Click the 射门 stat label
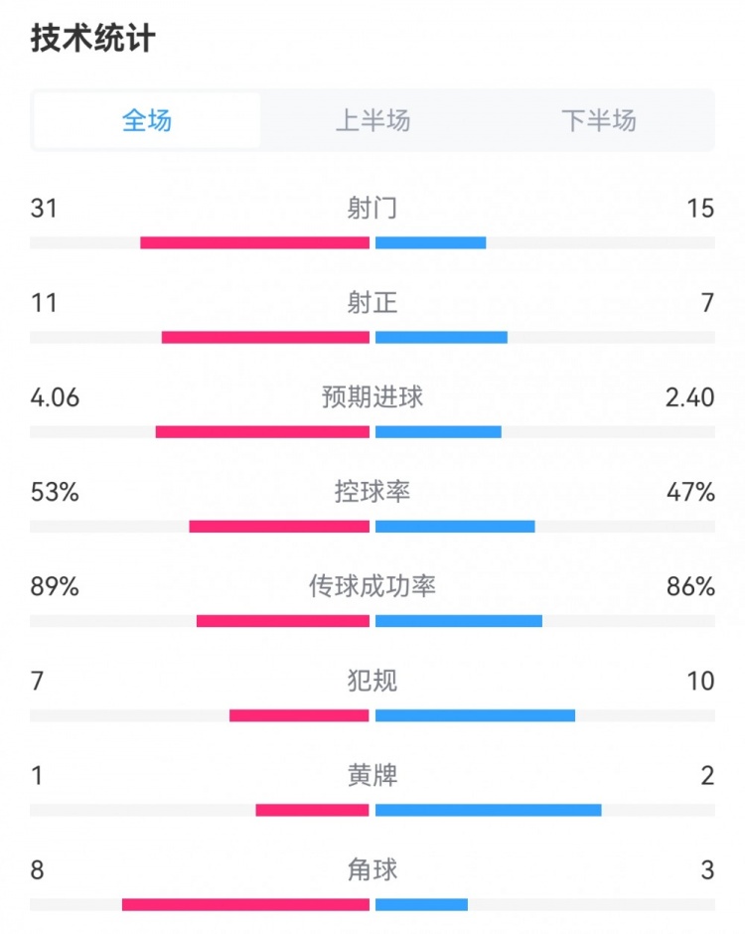This screenshot has width=745, height=934. (x=372, y=208)
